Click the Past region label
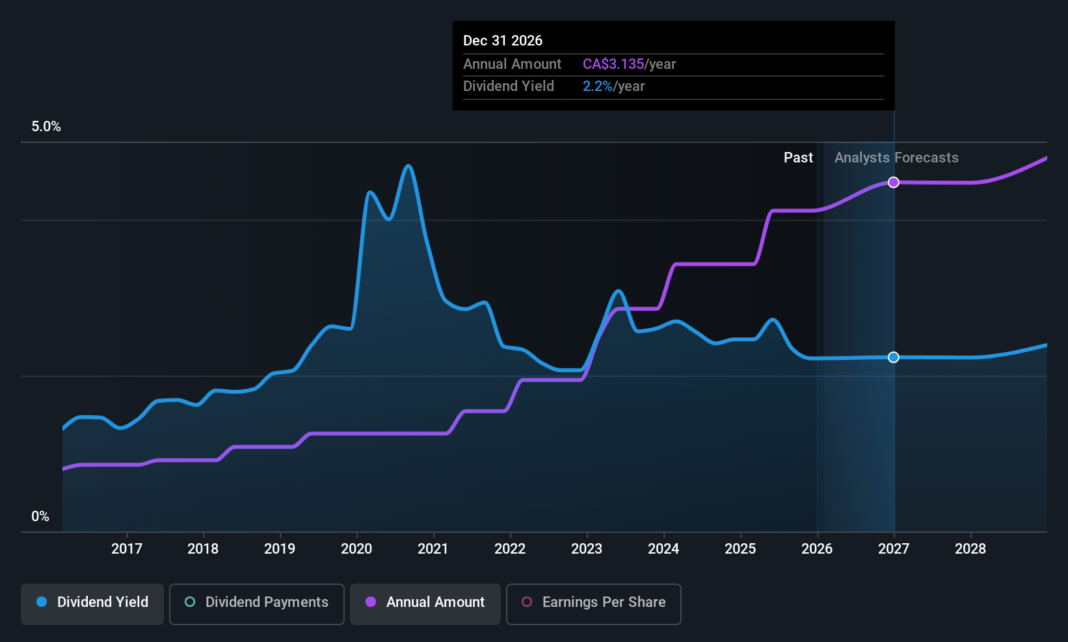Viewport: 1068px width, 642px height. (x=798, y=157)
